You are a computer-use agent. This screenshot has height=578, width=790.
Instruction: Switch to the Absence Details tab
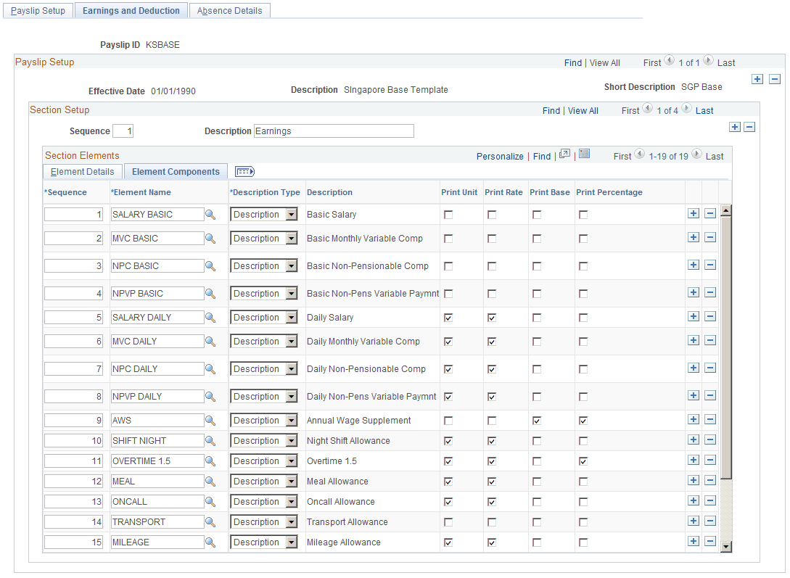click(x=230, y=10)
